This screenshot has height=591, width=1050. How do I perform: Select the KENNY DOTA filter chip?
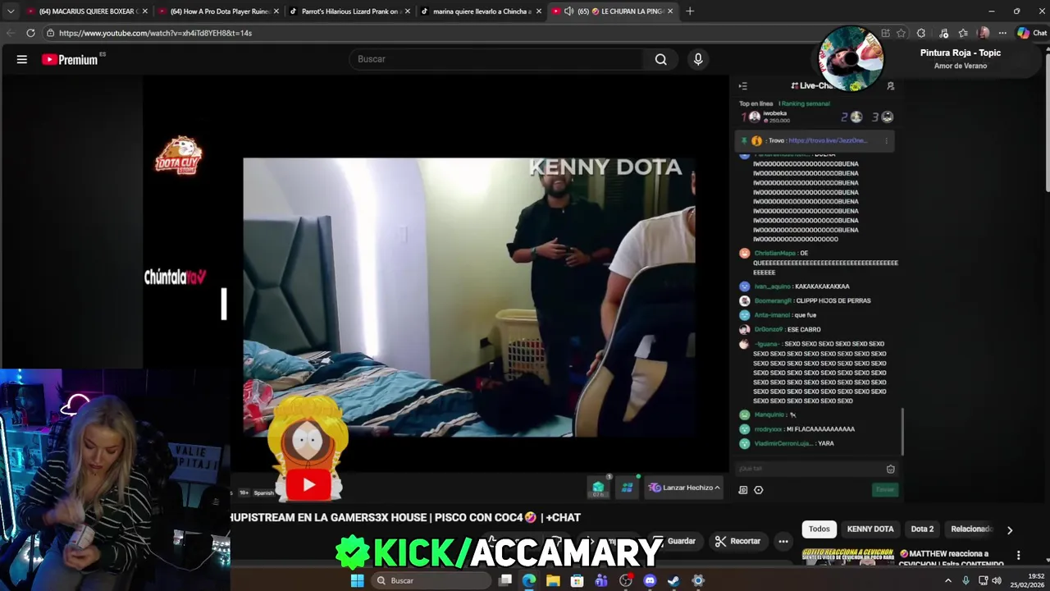pos(870,529)
